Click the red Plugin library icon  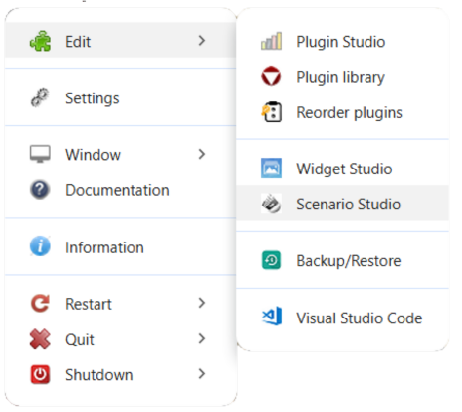click(x=271, y=77)
